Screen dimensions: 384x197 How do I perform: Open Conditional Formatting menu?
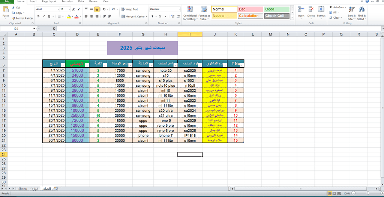(190, 13)
